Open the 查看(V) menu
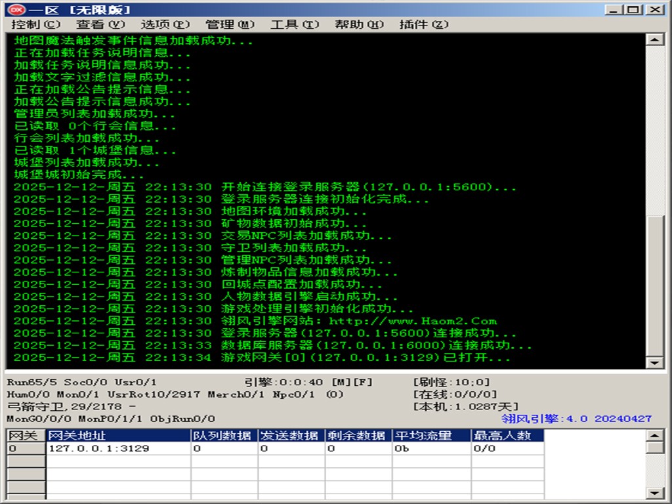The width and height of the screenshot is (672, 504). pos(100,24)
